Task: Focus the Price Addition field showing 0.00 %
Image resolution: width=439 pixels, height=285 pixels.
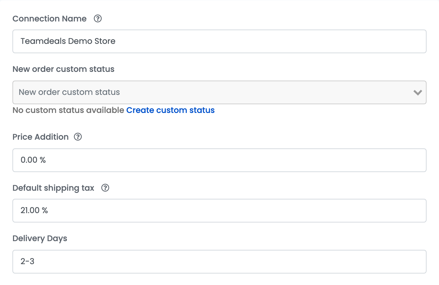Action: tap(219, 160)
